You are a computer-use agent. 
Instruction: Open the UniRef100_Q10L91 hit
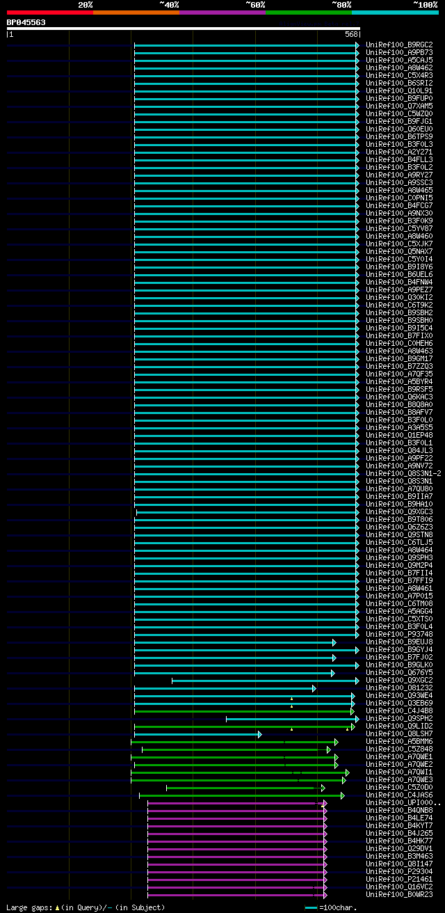pyautogui.click(x=399, y=90)
